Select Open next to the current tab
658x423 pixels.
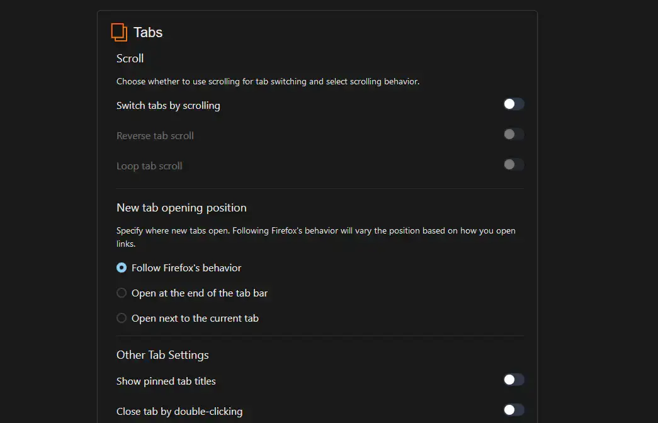121,318
